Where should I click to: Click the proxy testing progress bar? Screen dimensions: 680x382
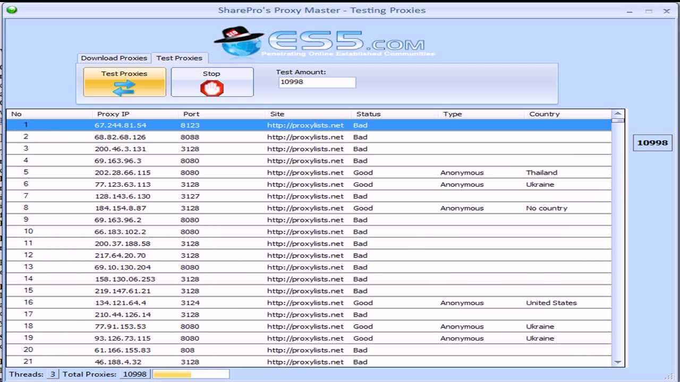pos(191,374)
